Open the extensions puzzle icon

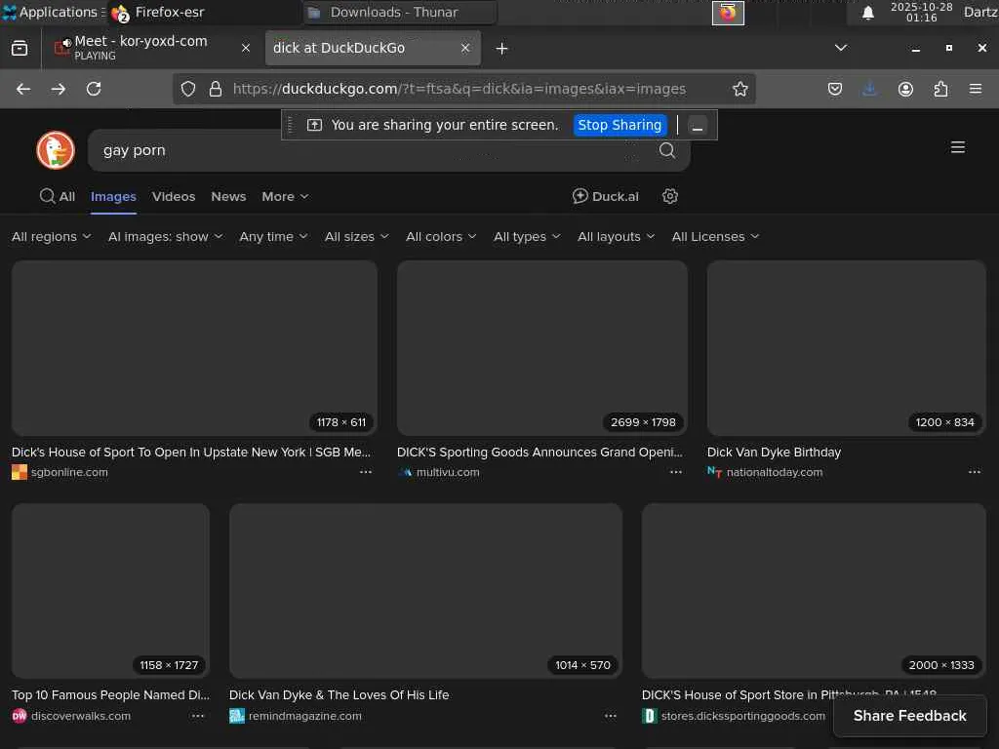click(940, 89)
